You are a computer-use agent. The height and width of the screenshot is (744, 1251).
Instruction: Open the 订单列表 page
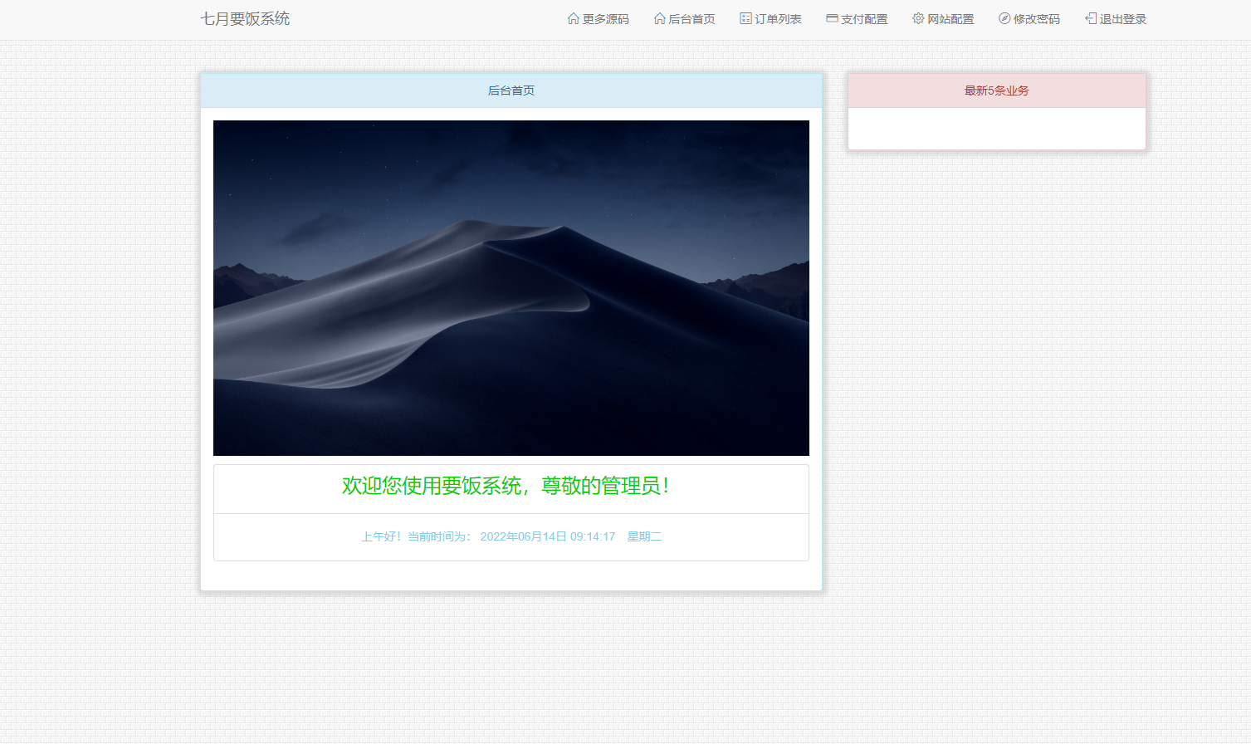(777, 18)
